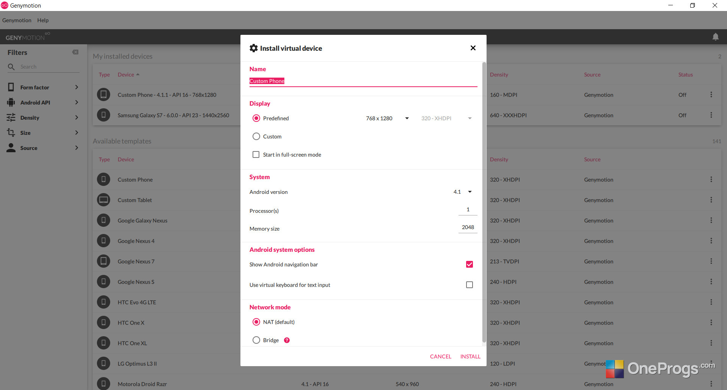Click the Samsung Galaxy S7 phone icon
Image resolution: width=727 pixels, height=390 pixels.
pyautogui.click(x=103, y=115)
